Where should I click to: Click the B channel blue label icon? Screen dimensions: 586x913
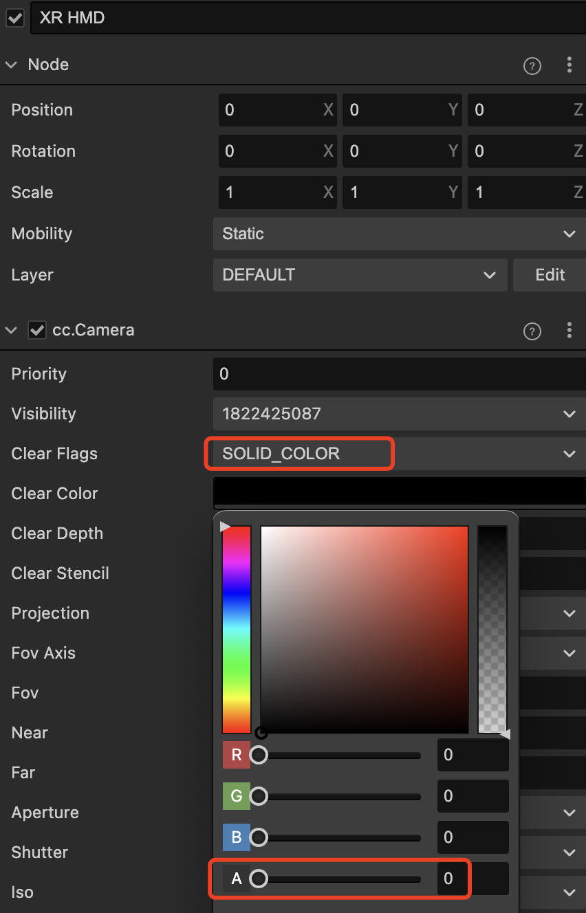point(237,837)
